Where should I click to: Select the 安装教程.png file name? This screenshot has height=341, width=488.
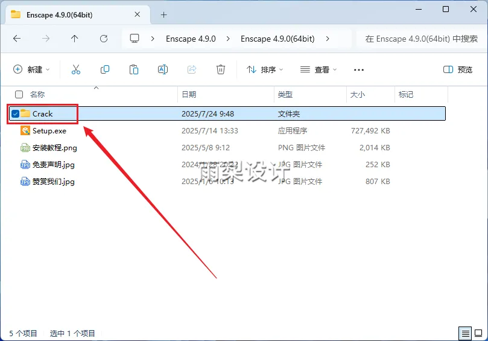pos(55,148)
